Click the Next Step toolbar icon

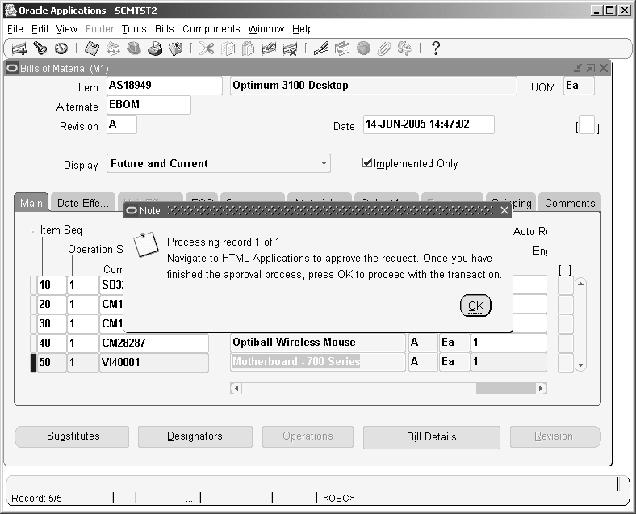(x=113, y=48)
